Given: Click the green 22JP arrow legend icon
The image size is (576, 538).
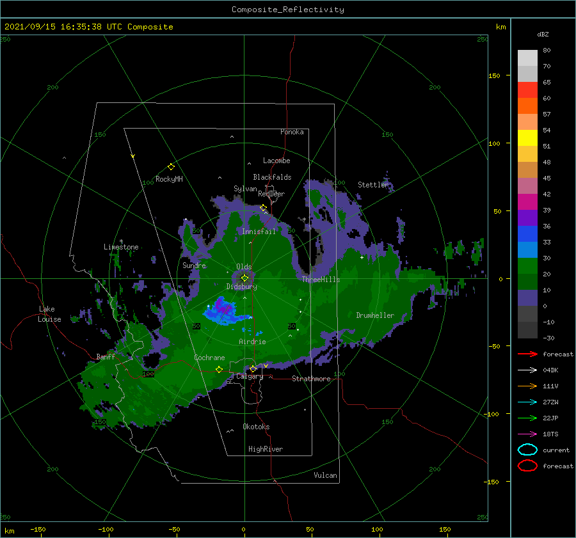Looking at the screenshot, I should point(527,418).
